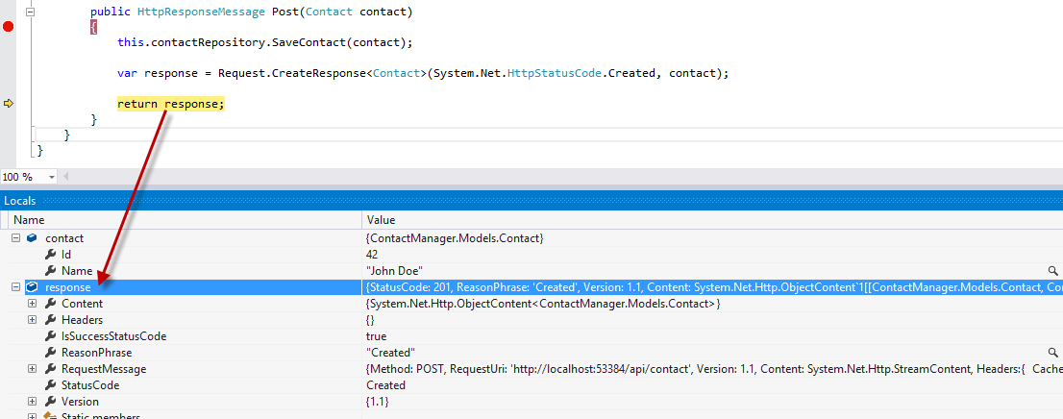Click the Id property wrench icon

coord(51,255)
